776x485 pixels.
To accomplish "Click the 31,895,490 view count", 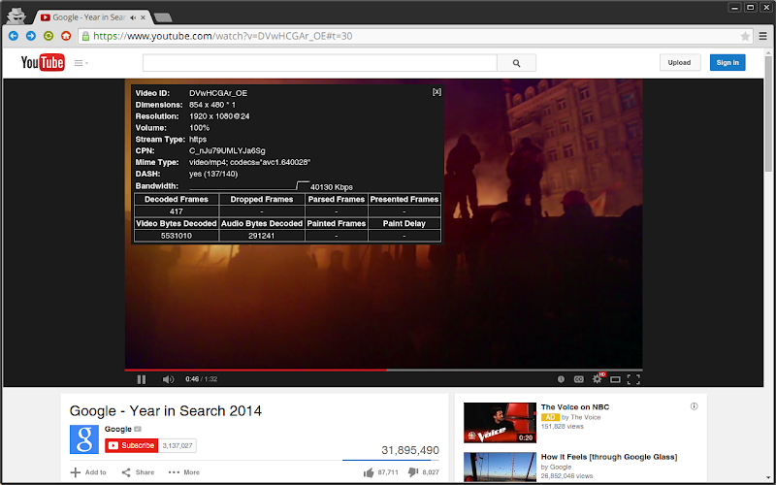I will click(409, 450).
